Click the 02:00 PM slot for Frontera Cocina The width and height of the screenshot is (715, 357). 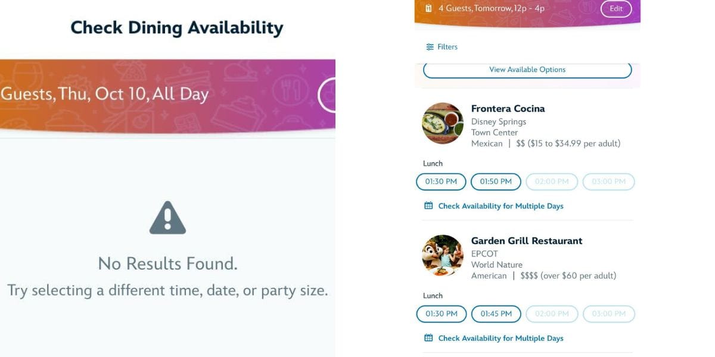(x=552, y=181)
